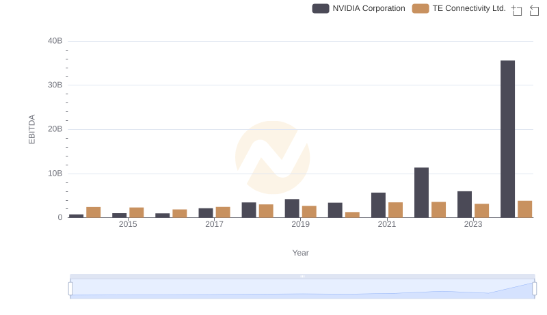Click the NVIDIA dark legend swatch
The height and width of the screenshot is (315, 547).
coord(321,8)
